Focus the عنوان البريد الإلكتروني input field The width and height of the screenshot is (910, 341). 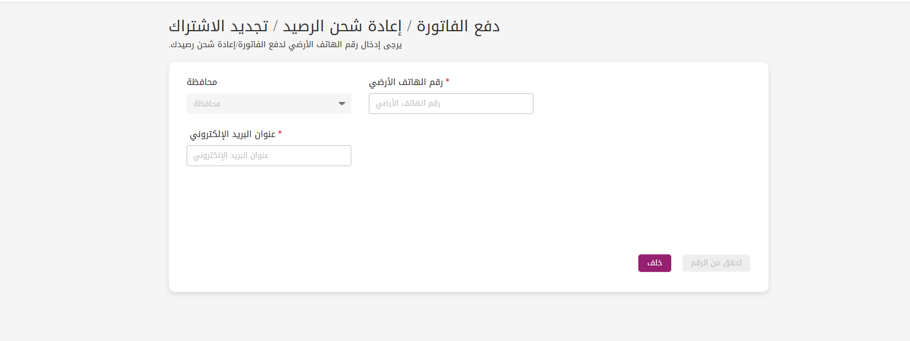269,156
